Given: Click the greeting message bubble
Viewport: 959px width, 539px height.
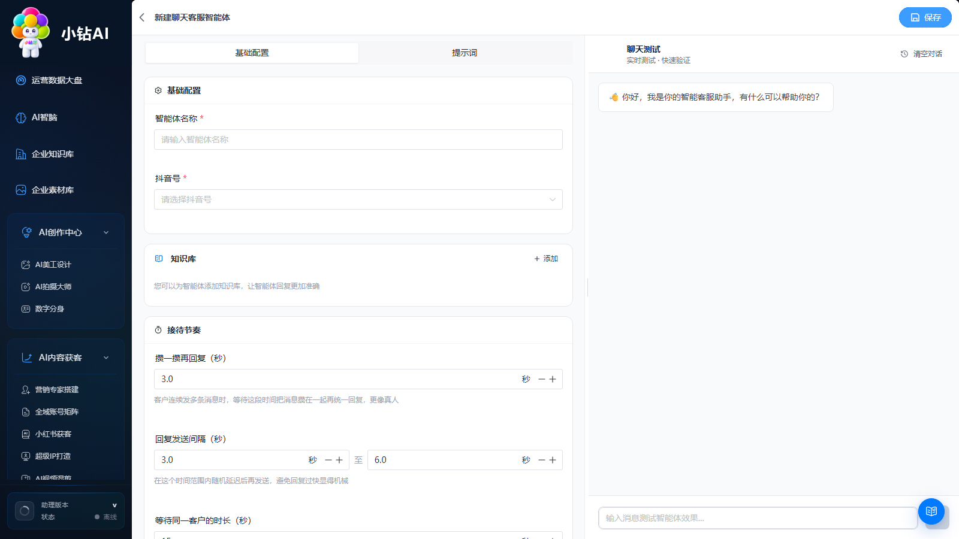Looking at the screenshot, I should click(x=716, y=97).
